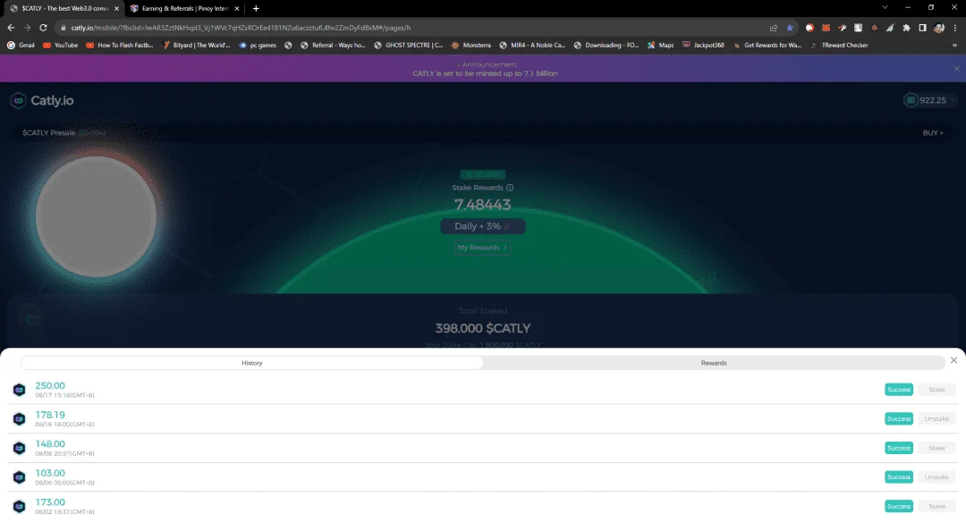
Task: Open the Extensions puzzle icon
Action: [906, 28]
